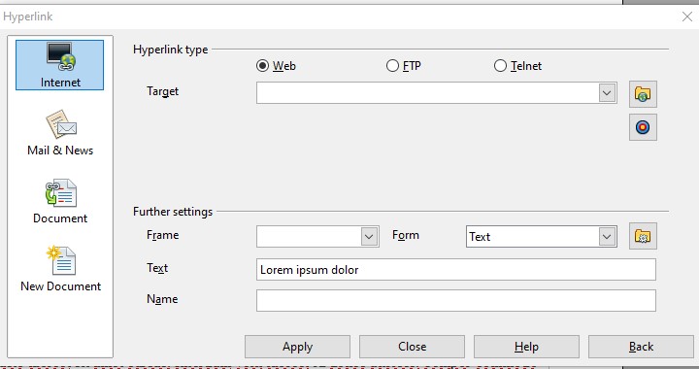Open Help for the Hyperlink dialog

[x=526, y=347]
